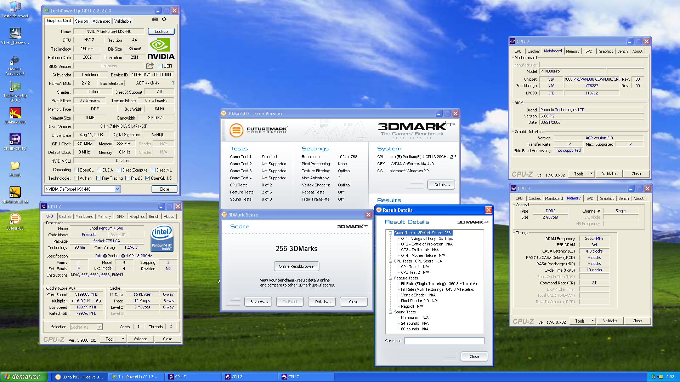Open Tools dropdown arrow in CPU-Z Mainboard window
680x382 pixels.
click(591, 174)
